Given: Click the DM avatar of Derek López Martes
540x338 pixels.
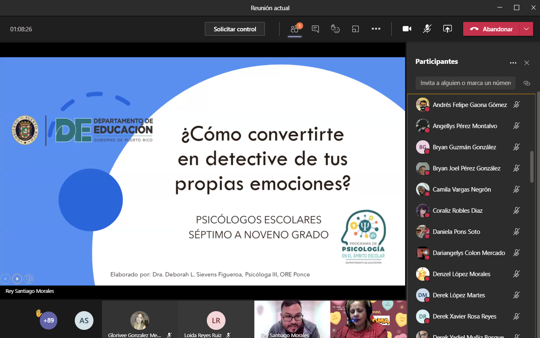Looking at the screenshot, I should [423, 295].
